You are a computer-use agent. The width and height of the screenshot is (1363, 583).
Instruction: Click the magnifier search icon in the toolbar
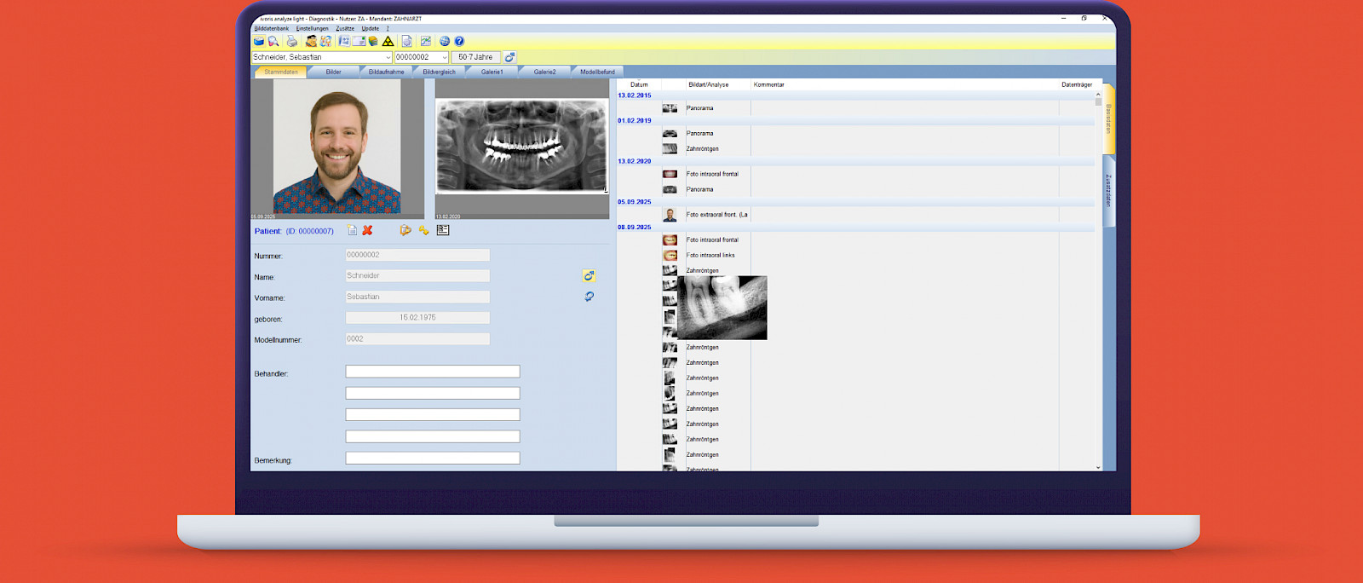click(x=273, y=41)
